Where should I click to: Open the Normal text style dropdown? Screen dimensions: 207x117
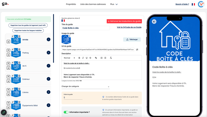click(69, 58)
